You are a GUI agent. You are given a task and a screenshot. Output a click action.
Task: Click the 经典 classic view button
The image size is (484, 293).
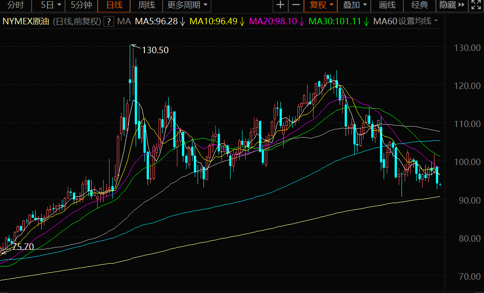(420, 6)
